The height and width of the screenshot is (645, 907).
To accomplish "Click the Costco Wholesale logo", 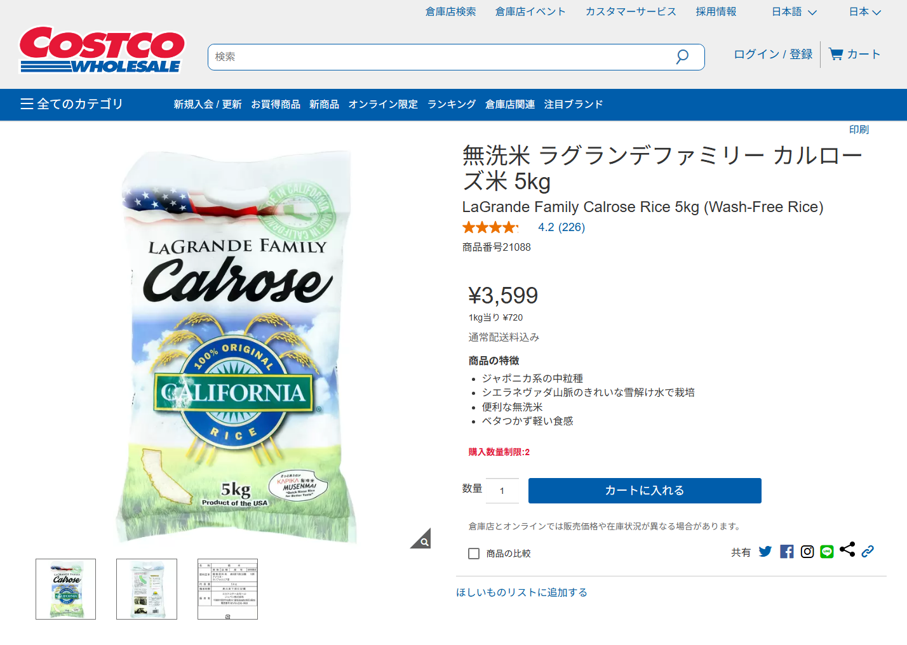I will (x=102, y=50).
